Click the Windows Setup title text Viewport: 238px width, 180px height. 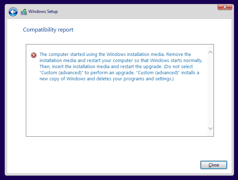43,11
